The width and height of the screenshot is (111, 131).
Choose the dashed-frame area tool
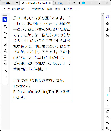5,57
